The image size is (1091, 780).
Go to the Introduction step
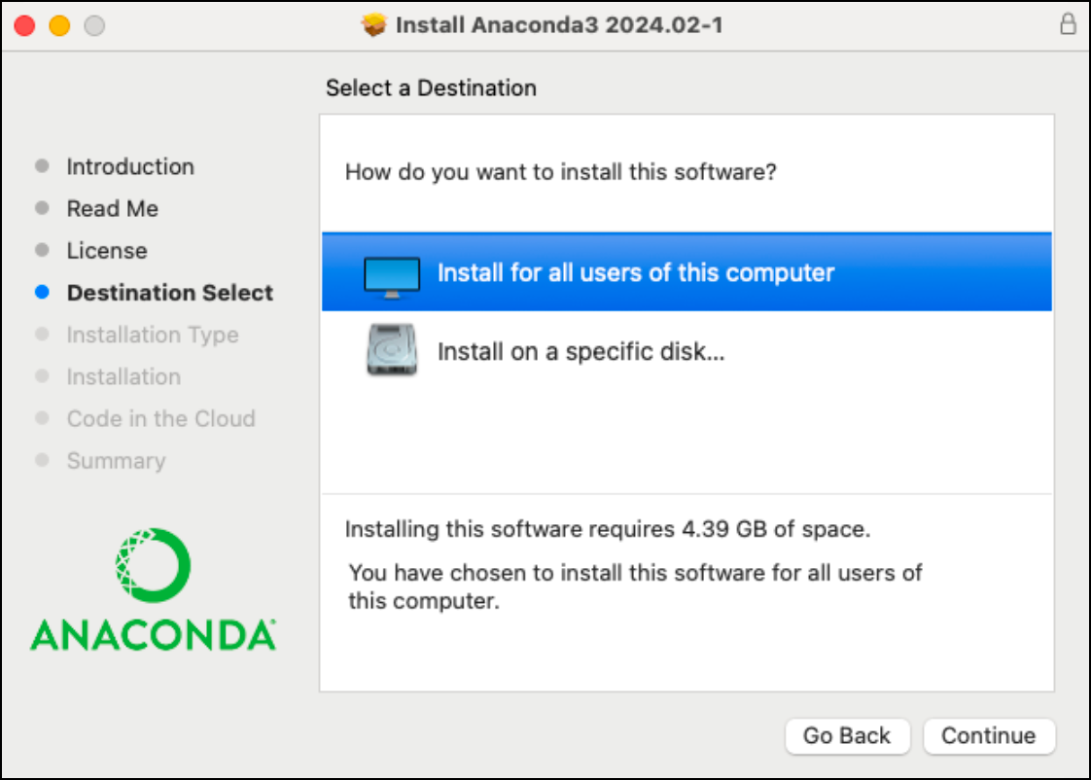(x=130, y=166)
